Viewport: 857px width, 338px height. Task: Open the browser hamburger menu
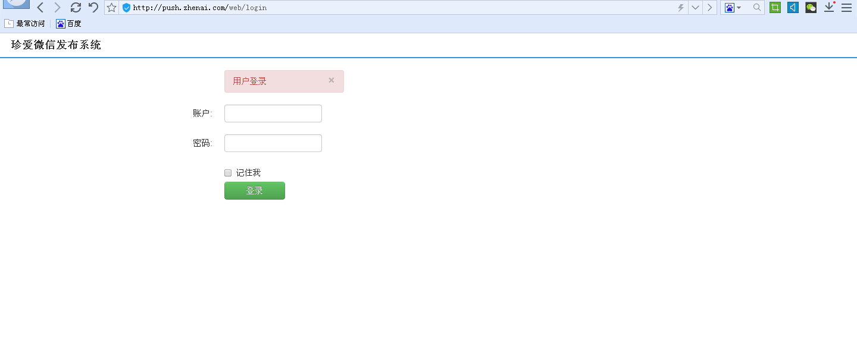[x=846, y=8]
